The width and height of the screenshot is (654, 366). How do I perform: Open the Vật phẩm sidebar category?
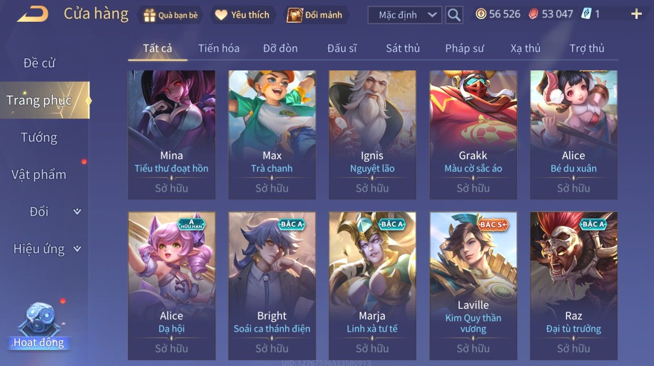[39, 174]
